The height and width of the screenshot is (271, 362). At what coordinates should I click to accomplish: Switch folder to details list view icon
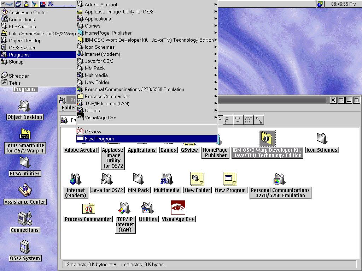227,120
